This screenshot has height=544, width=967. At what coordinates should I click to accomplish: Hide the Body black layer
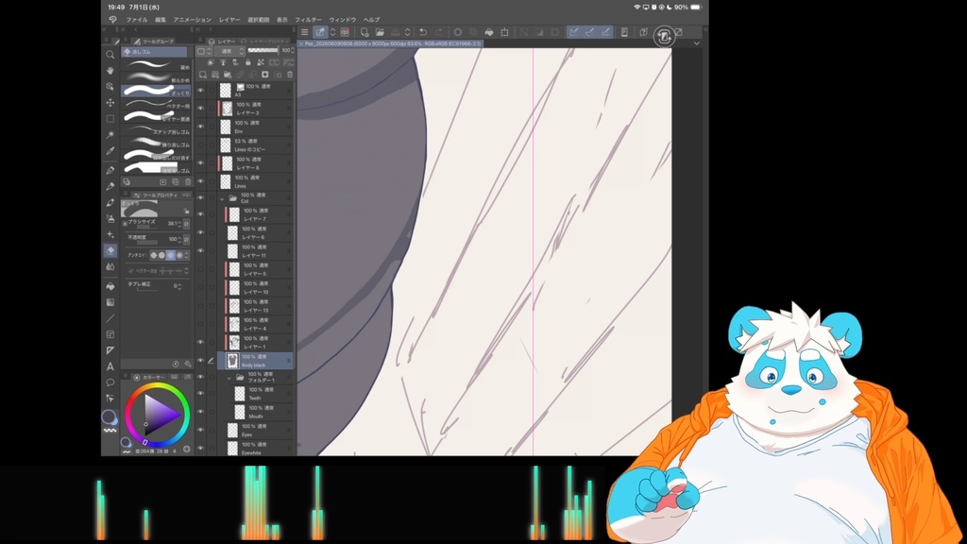200,361
